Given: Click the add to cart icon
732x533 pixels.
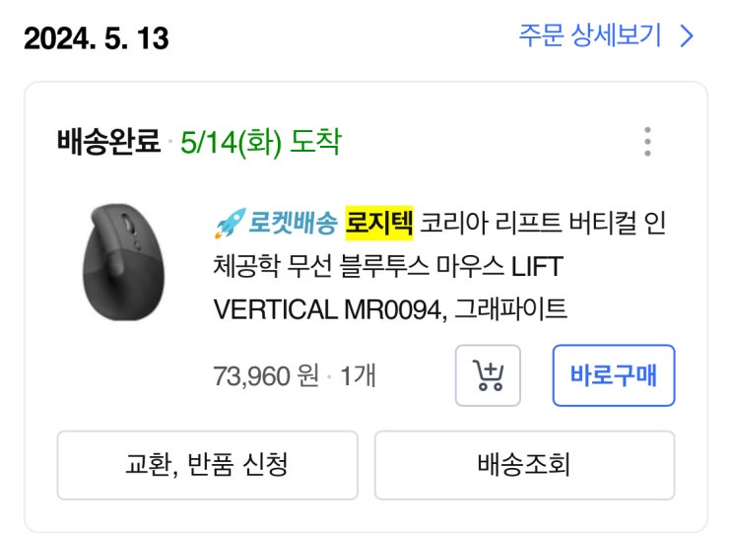Looking at the screenshot, I should pos(488,375).
